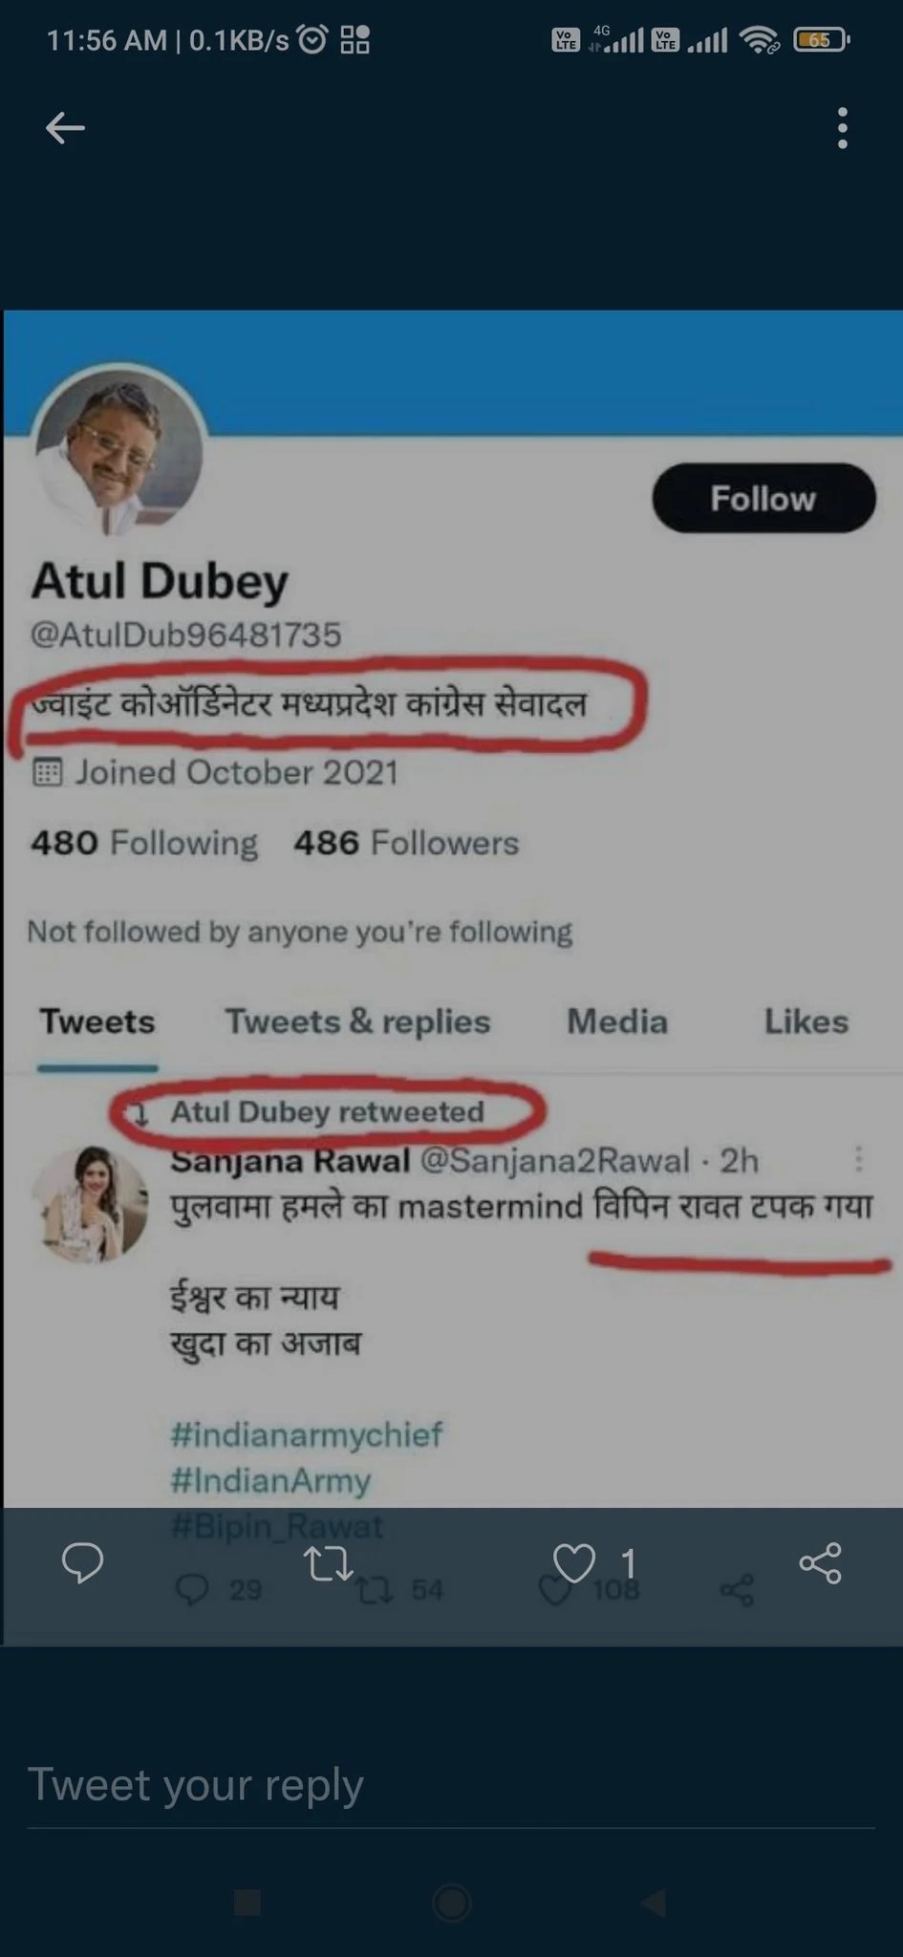This screenshot has height=1957, width=903.
Task: Tap the Android home navigation button
Action: click(x=451, y=1903)
